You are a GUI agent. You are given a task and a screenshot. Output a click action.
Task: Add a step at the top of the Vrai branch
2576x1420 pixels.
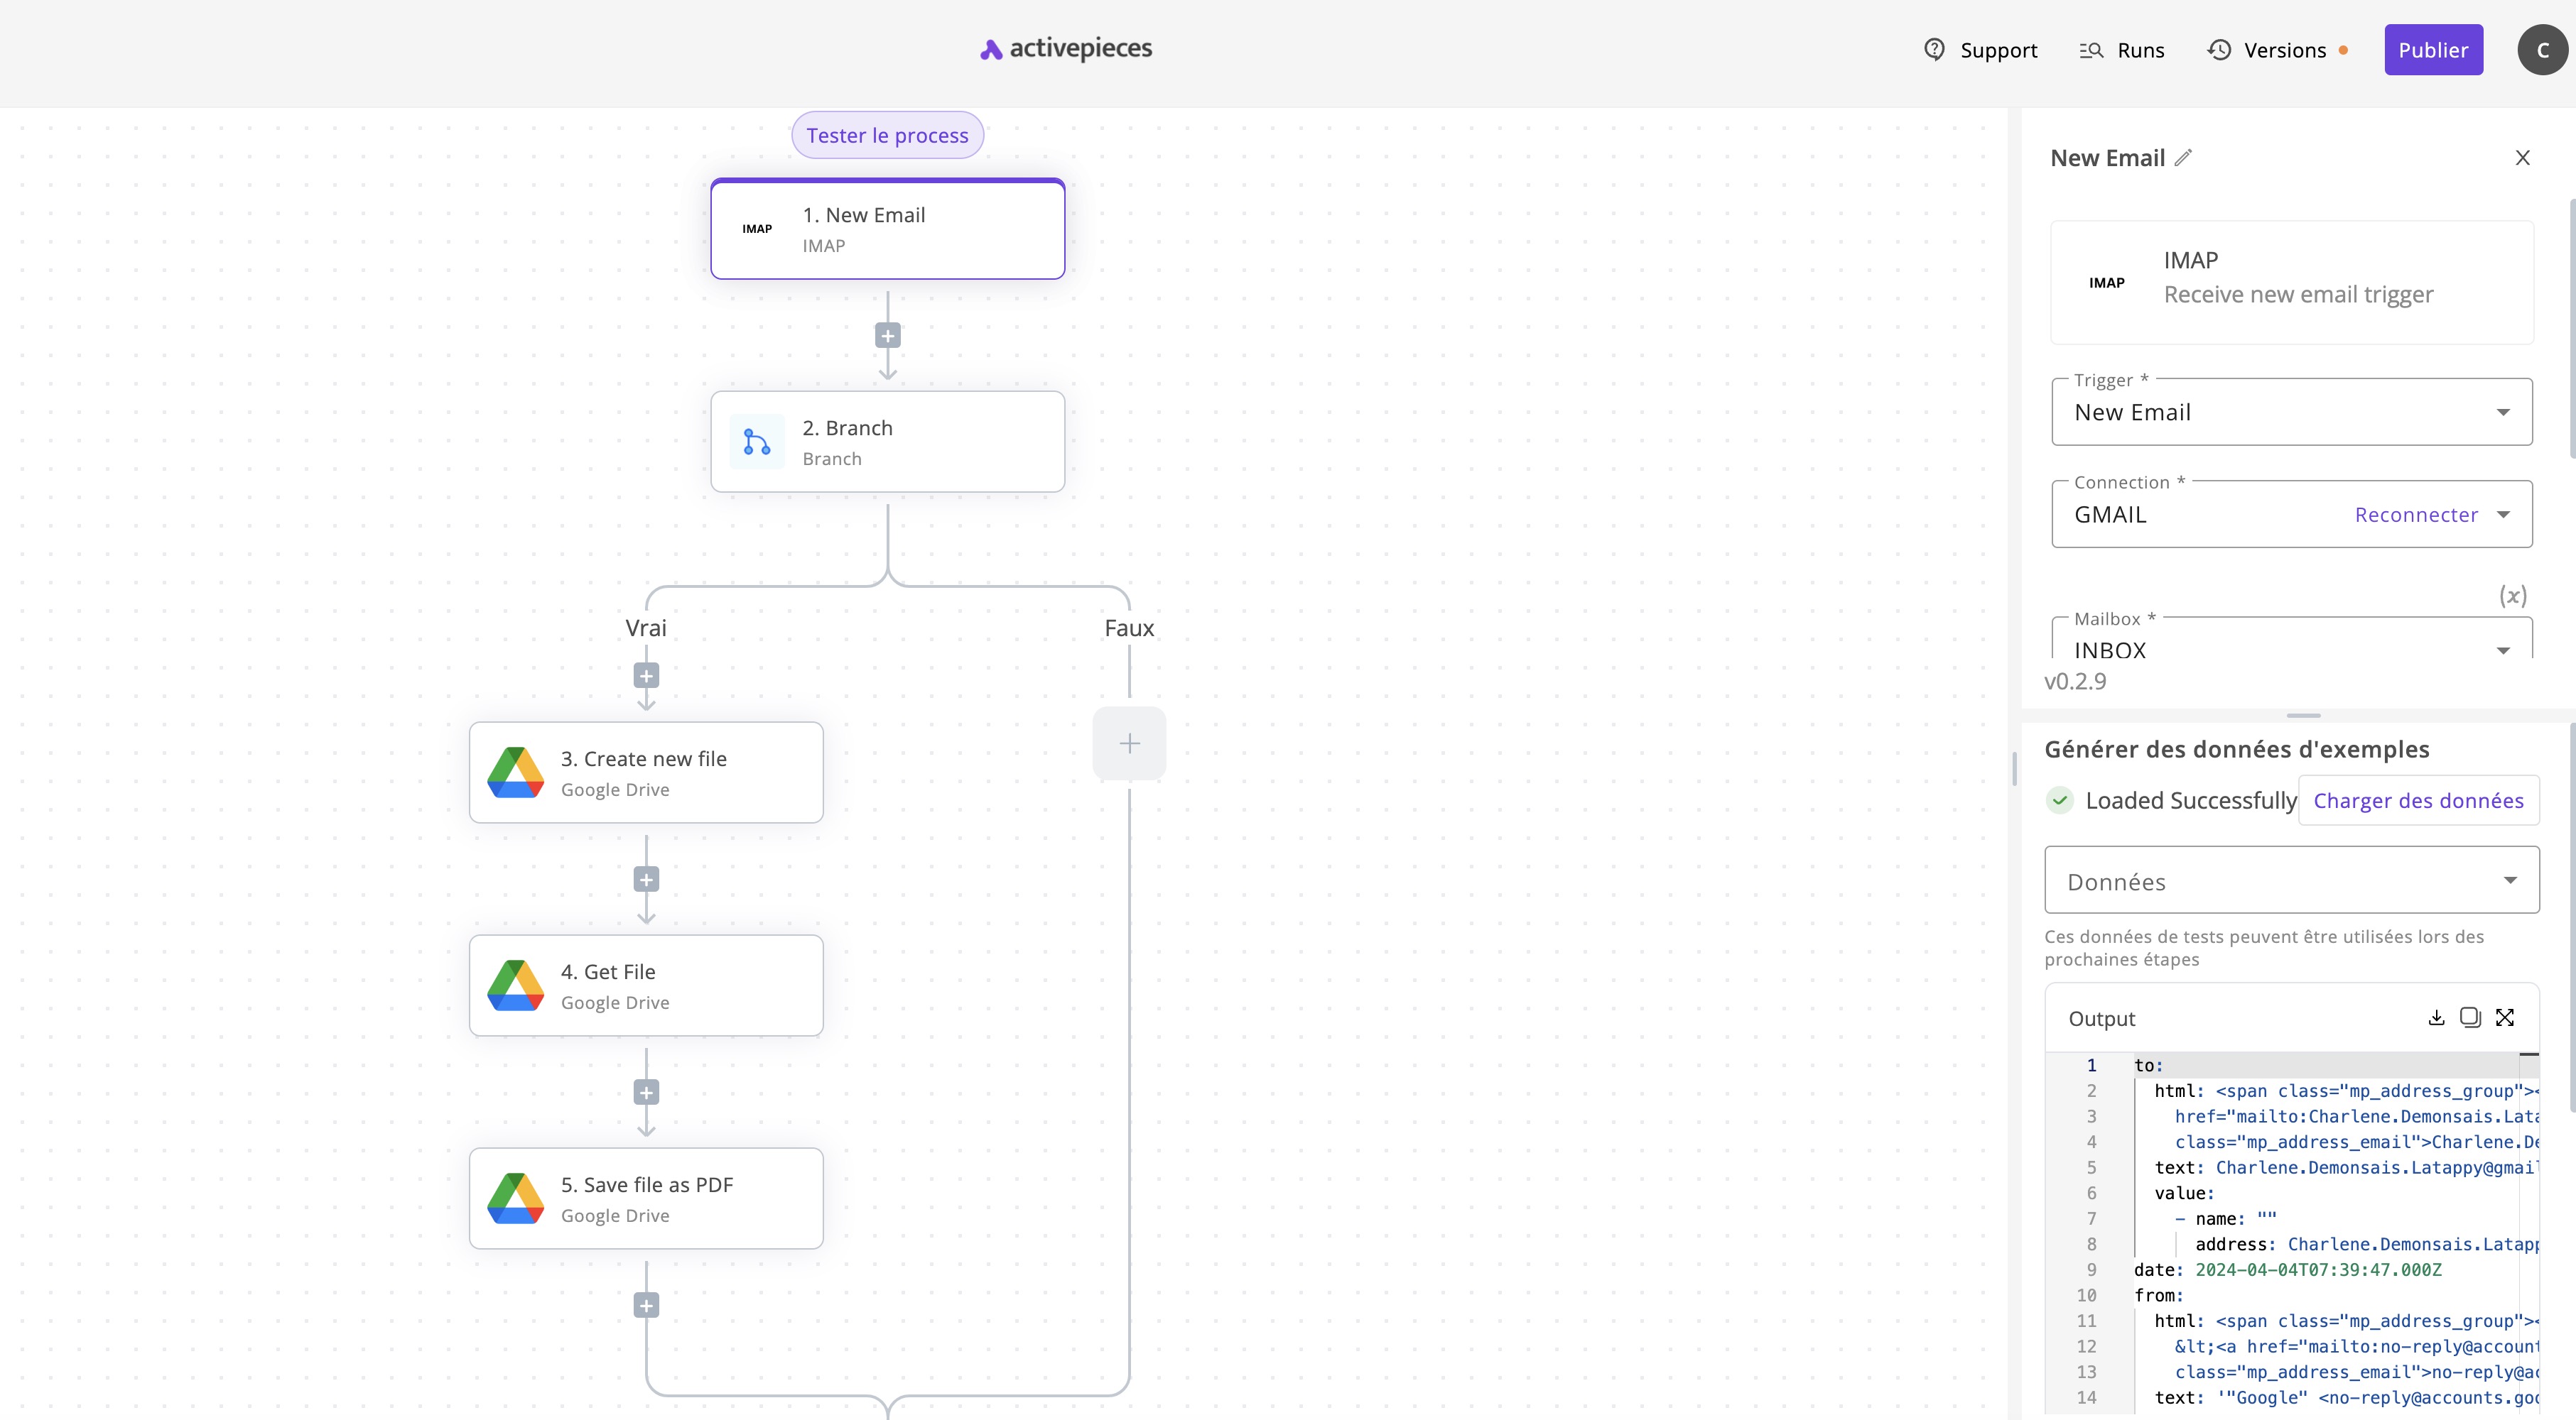pos(646,677)
